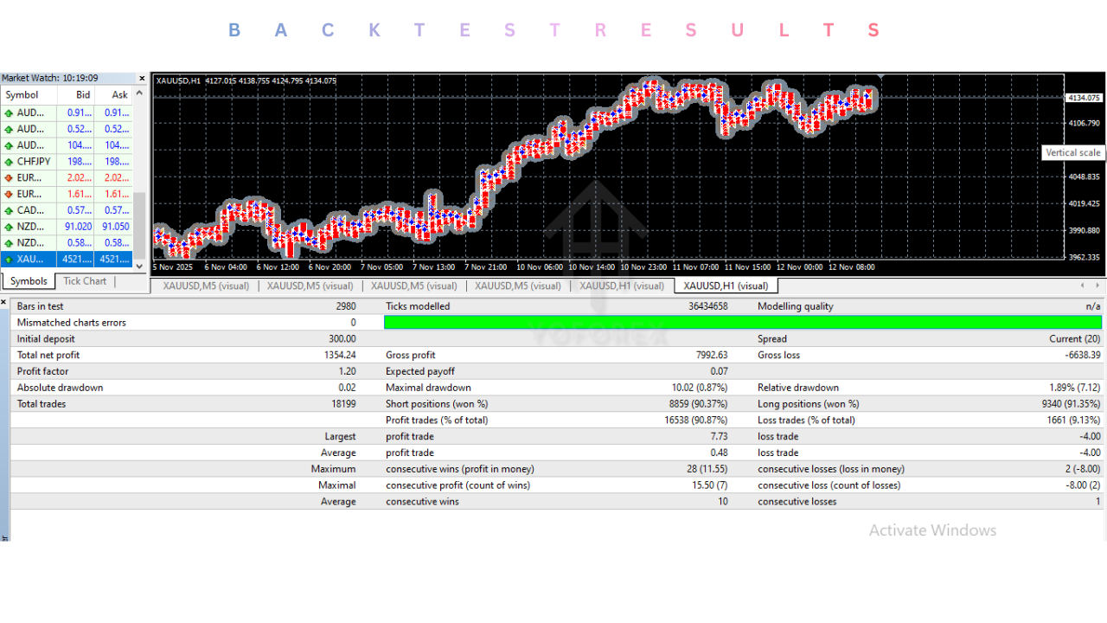1107x623 pixels.
Task: Open the first XAUUSD,M5 (visual) chart tab
Action: pyautogui.click(x=205, y=285)
